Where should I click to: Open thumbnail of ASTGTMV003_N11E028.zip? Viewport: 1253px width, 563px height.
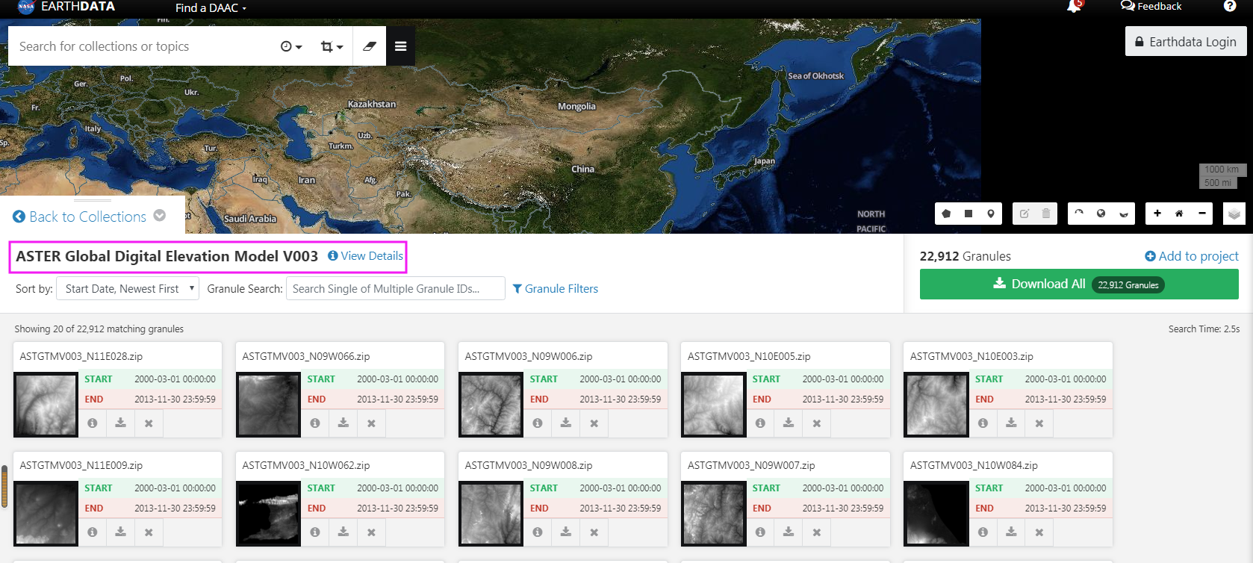tap(46, 405)
